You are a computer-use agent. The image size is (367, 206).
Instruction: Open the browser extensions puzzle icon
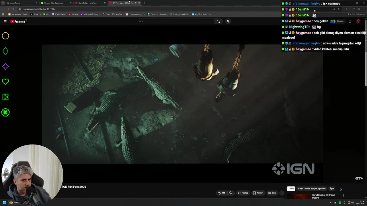[x=346, y=9]
